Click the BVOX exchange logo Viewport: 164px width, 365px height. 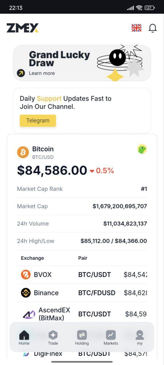point(26,275)
